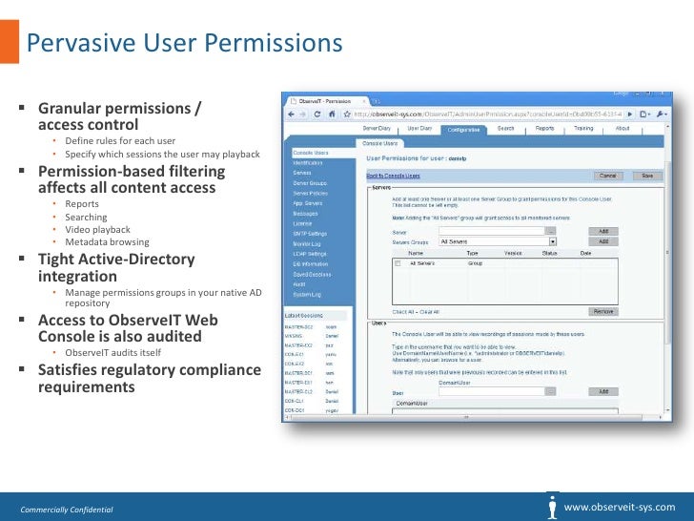Open Monitor Log in the sidebar
This screenshot has height=521, width=694.
pos(307,243)
